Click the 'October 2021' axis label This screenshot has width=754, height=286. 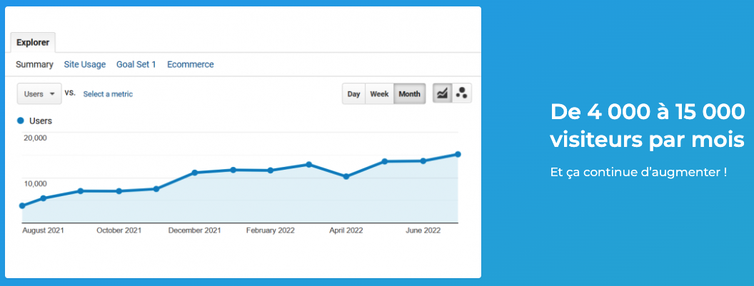pos(119,230)
